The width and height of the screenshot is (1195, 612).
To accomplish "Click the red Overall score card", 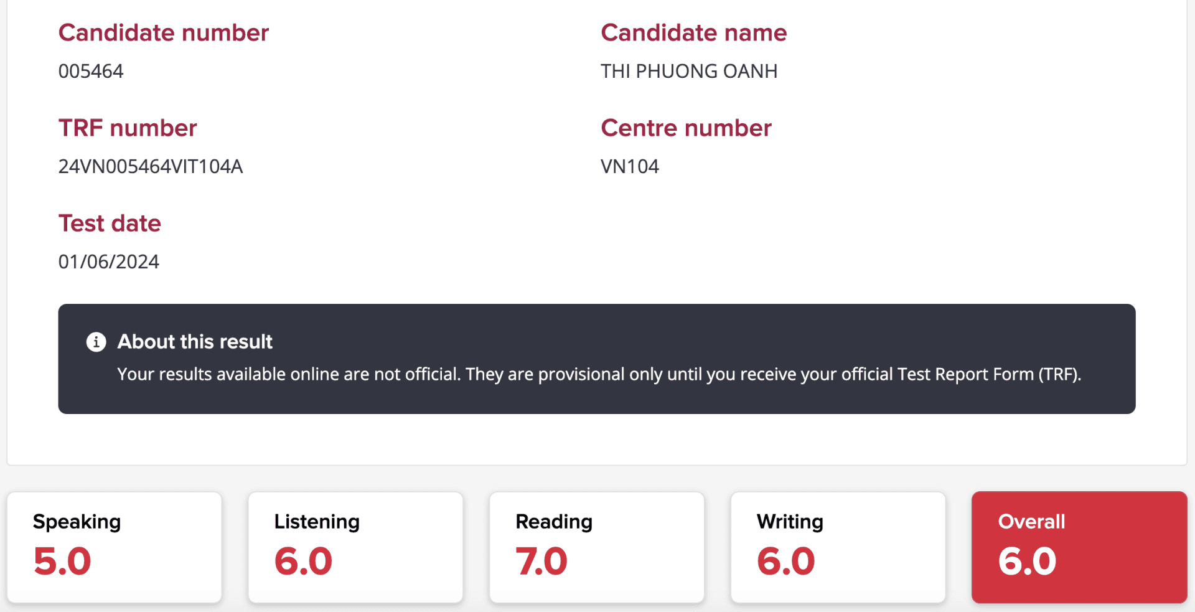I will pyautogui.click(x=1079, y=547).
